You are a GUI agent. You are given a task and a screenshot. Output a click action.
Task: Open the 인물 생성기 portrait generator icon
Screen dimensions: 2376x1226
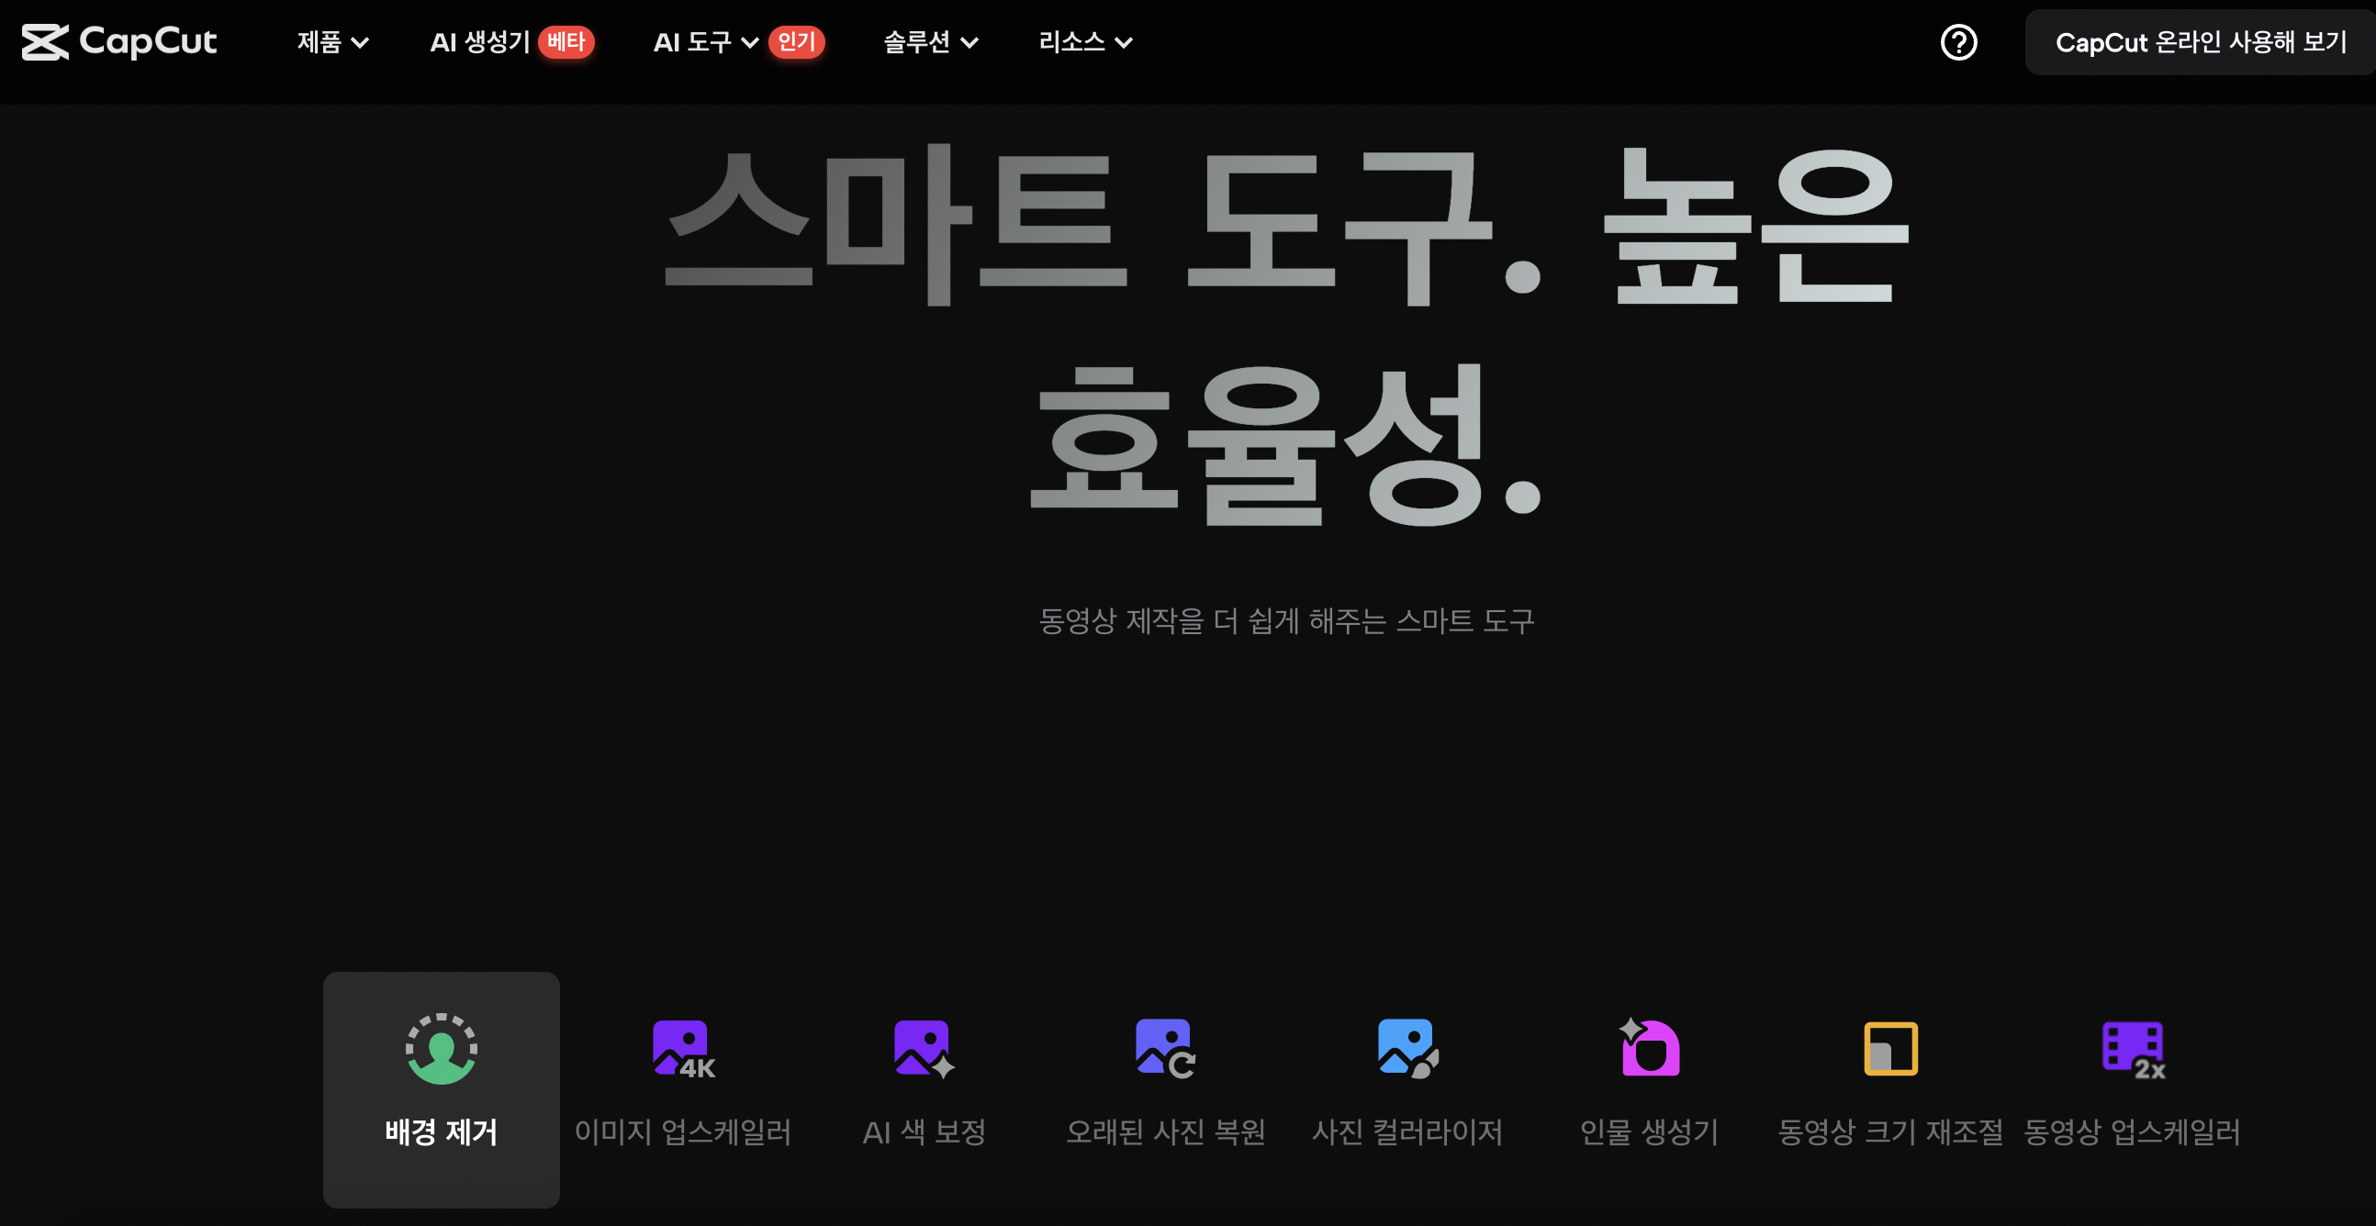pyautogui.click(x=1649, y=1049)
